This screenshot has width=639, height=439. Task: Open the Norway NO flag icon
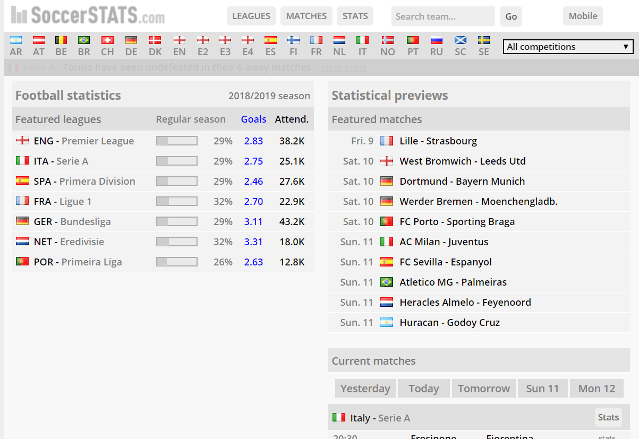tap(388, 40)
